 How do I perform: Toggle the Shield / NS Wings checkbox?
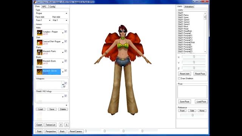pyautogui.click(x=65, y=96)
